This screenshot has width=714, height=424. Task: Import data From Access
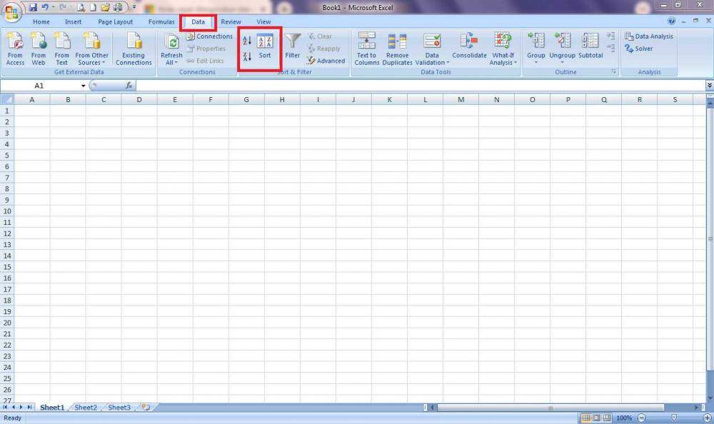15,49
